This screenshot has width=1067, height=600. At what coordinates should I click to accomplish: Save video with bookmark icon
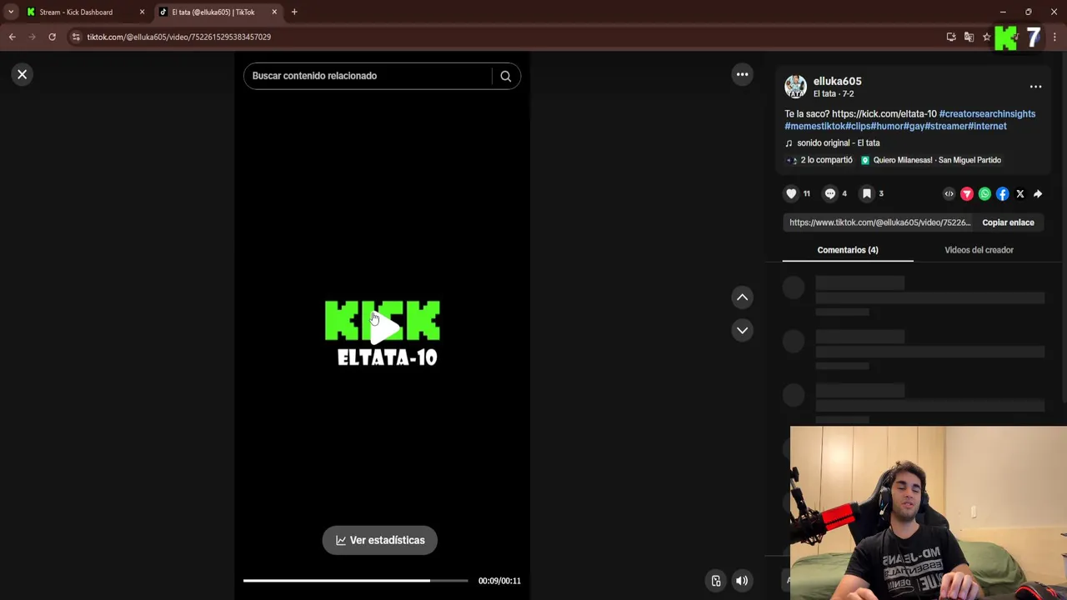pos(867,193)
